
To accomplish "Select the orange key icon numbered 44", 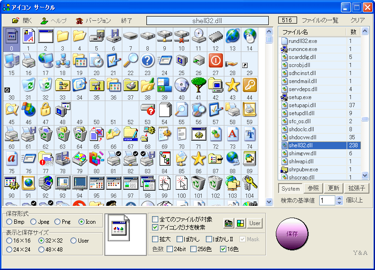I will click(249, 88).
